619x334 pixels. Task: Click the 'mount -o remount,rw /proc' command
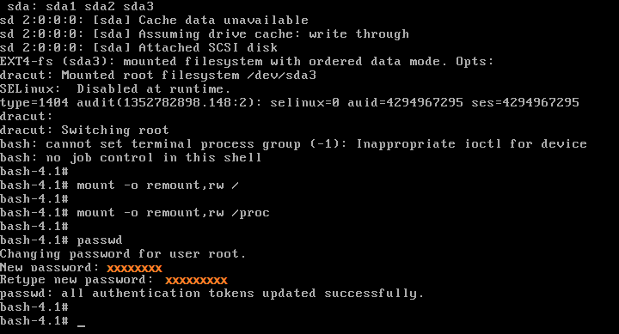click(x=174, y=213)
